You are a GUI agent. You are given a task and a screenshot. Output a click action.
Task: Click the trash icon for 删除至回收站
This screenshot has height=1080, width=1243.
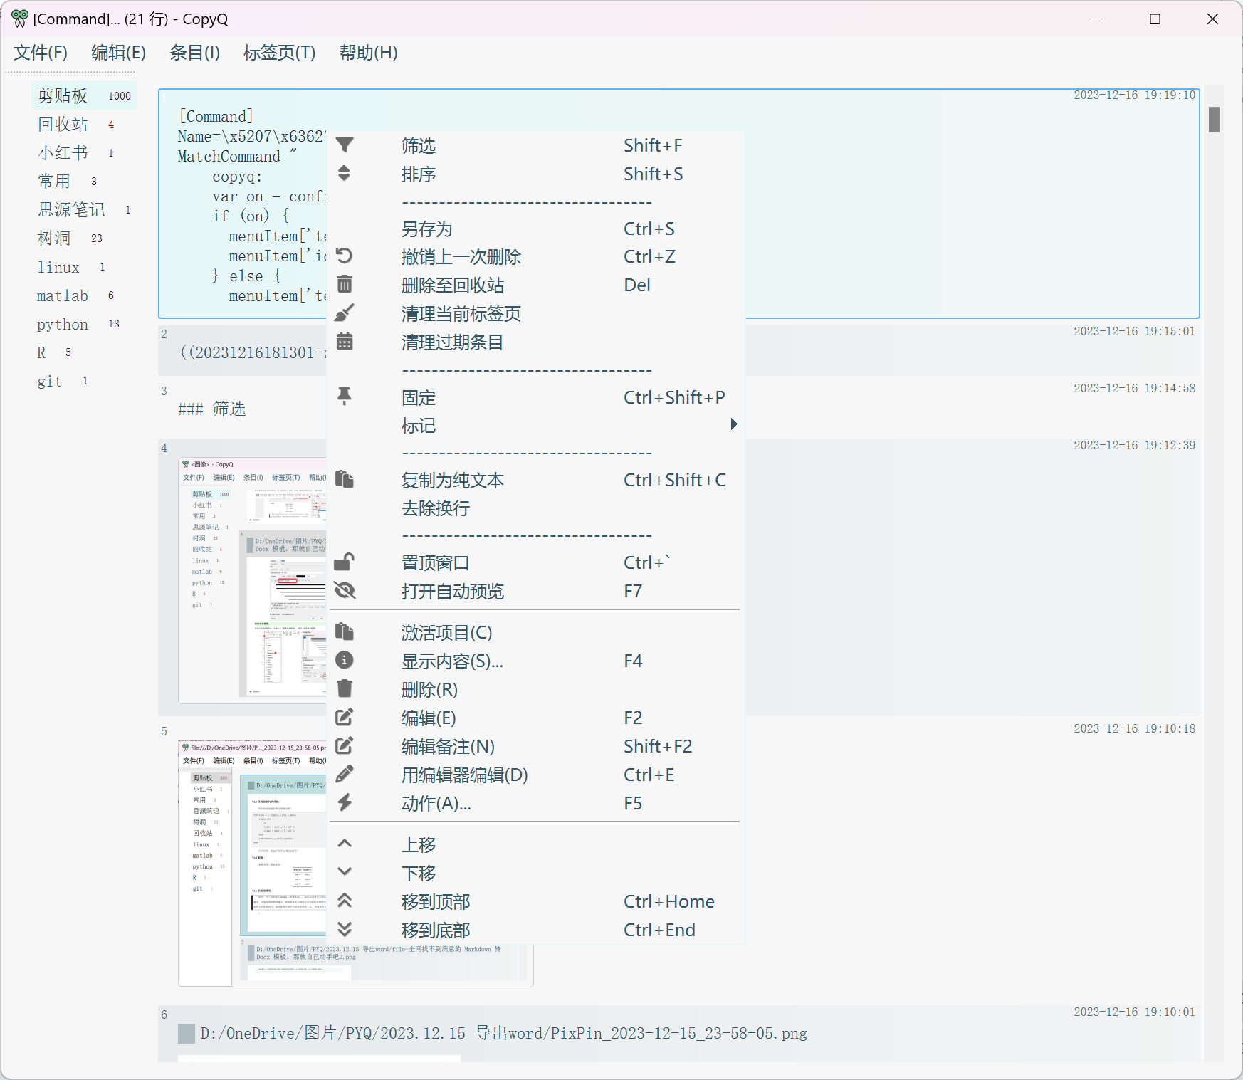(x=345, y=284)
